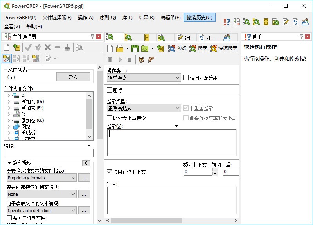Open the 搜索类型 dropdown showing 正则表达式
Viewport: 313px width, 225px height.
144,108
